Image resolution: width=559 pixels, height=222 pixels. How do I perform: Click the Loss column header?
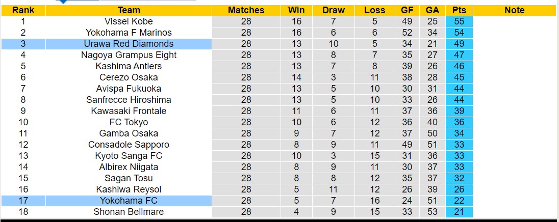pos(375,10)
